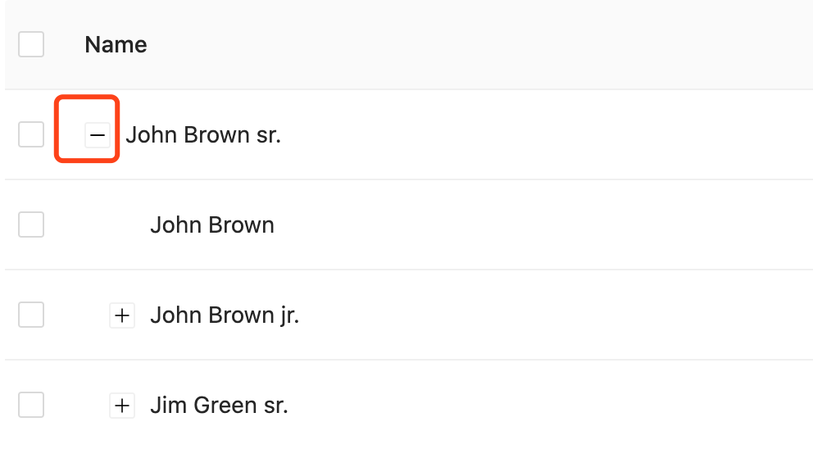Collapse the John Brown sr. tree node
The width and height of the screenshot is (813, 449).
point(98,135)
